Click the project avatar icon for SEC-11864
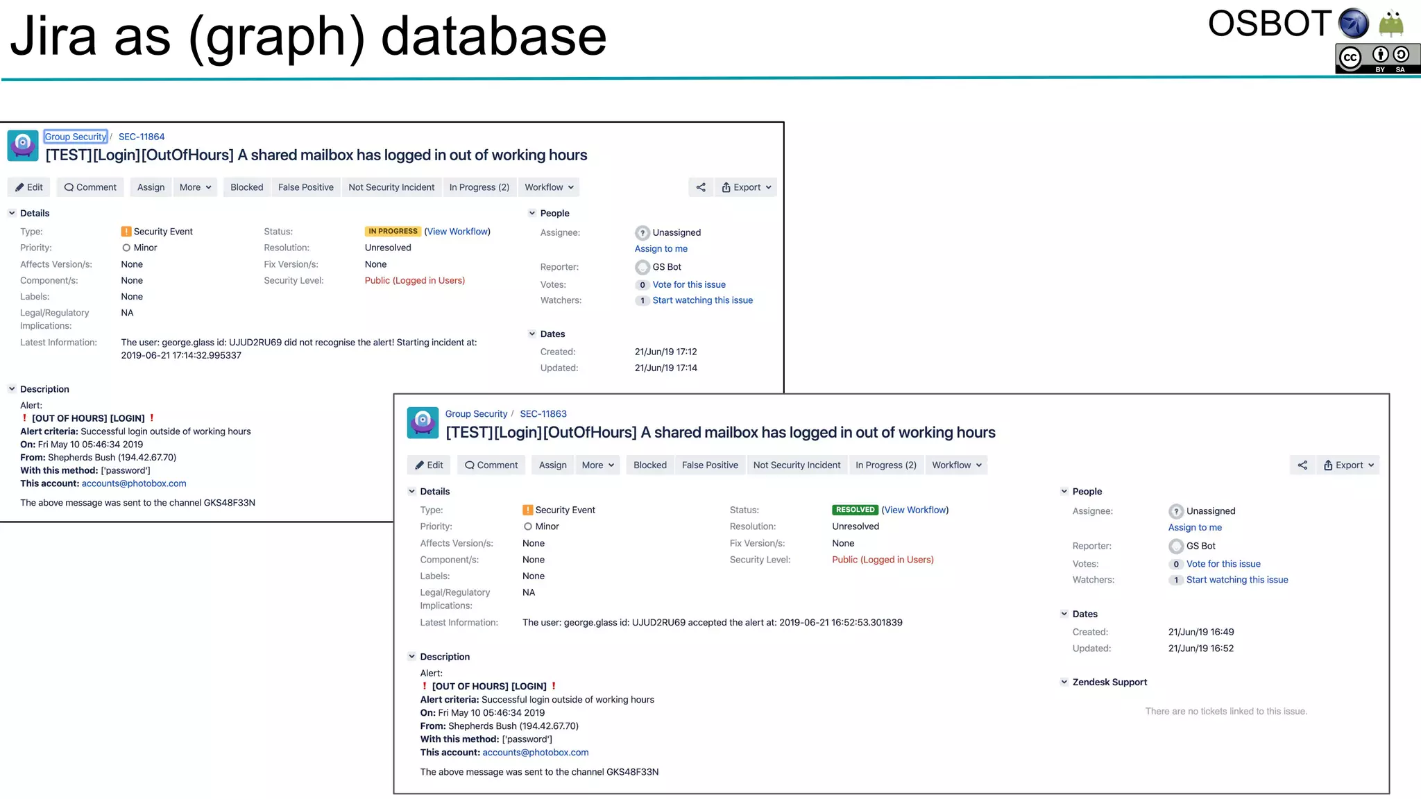 coord(23,146)
